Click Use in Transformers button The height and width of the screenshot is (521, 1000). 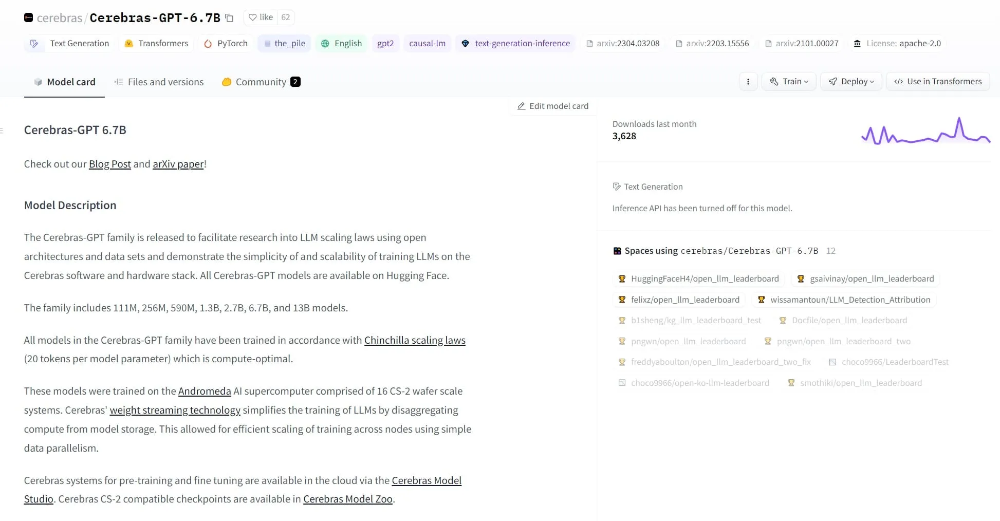(938, 82)
